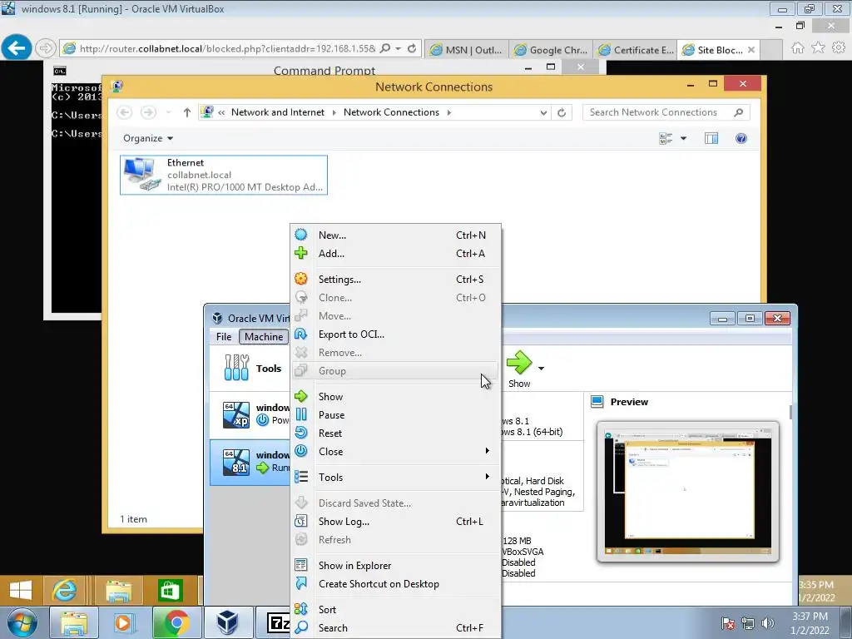852x639 pixels.
Task: Open Show Log... entry
Action: tap(395, 522)
